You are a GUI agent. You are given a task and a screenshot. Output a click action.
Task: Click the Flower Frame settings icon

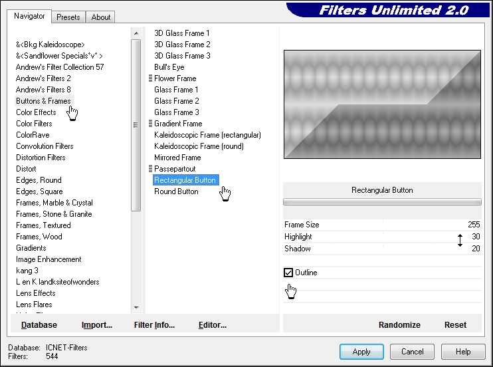coord(150,78)
